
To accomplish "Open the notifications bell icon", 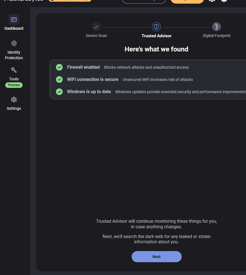I will click(212, 1).
